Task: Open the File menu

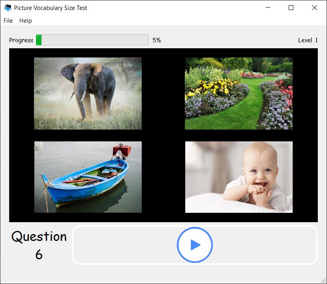Action: tap(8, 21)
